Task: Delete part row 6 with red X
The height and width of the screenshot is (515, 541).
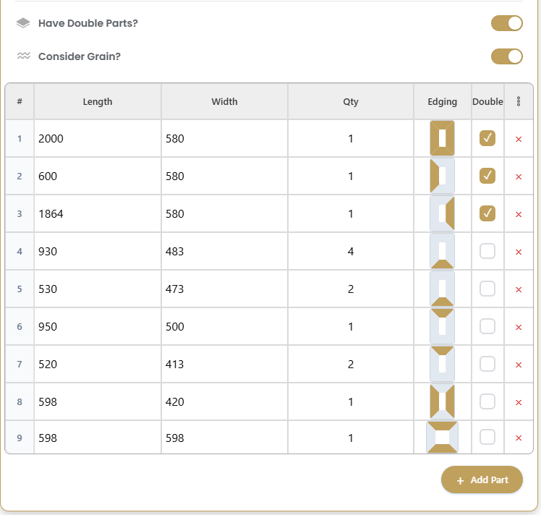Action: 519,327
